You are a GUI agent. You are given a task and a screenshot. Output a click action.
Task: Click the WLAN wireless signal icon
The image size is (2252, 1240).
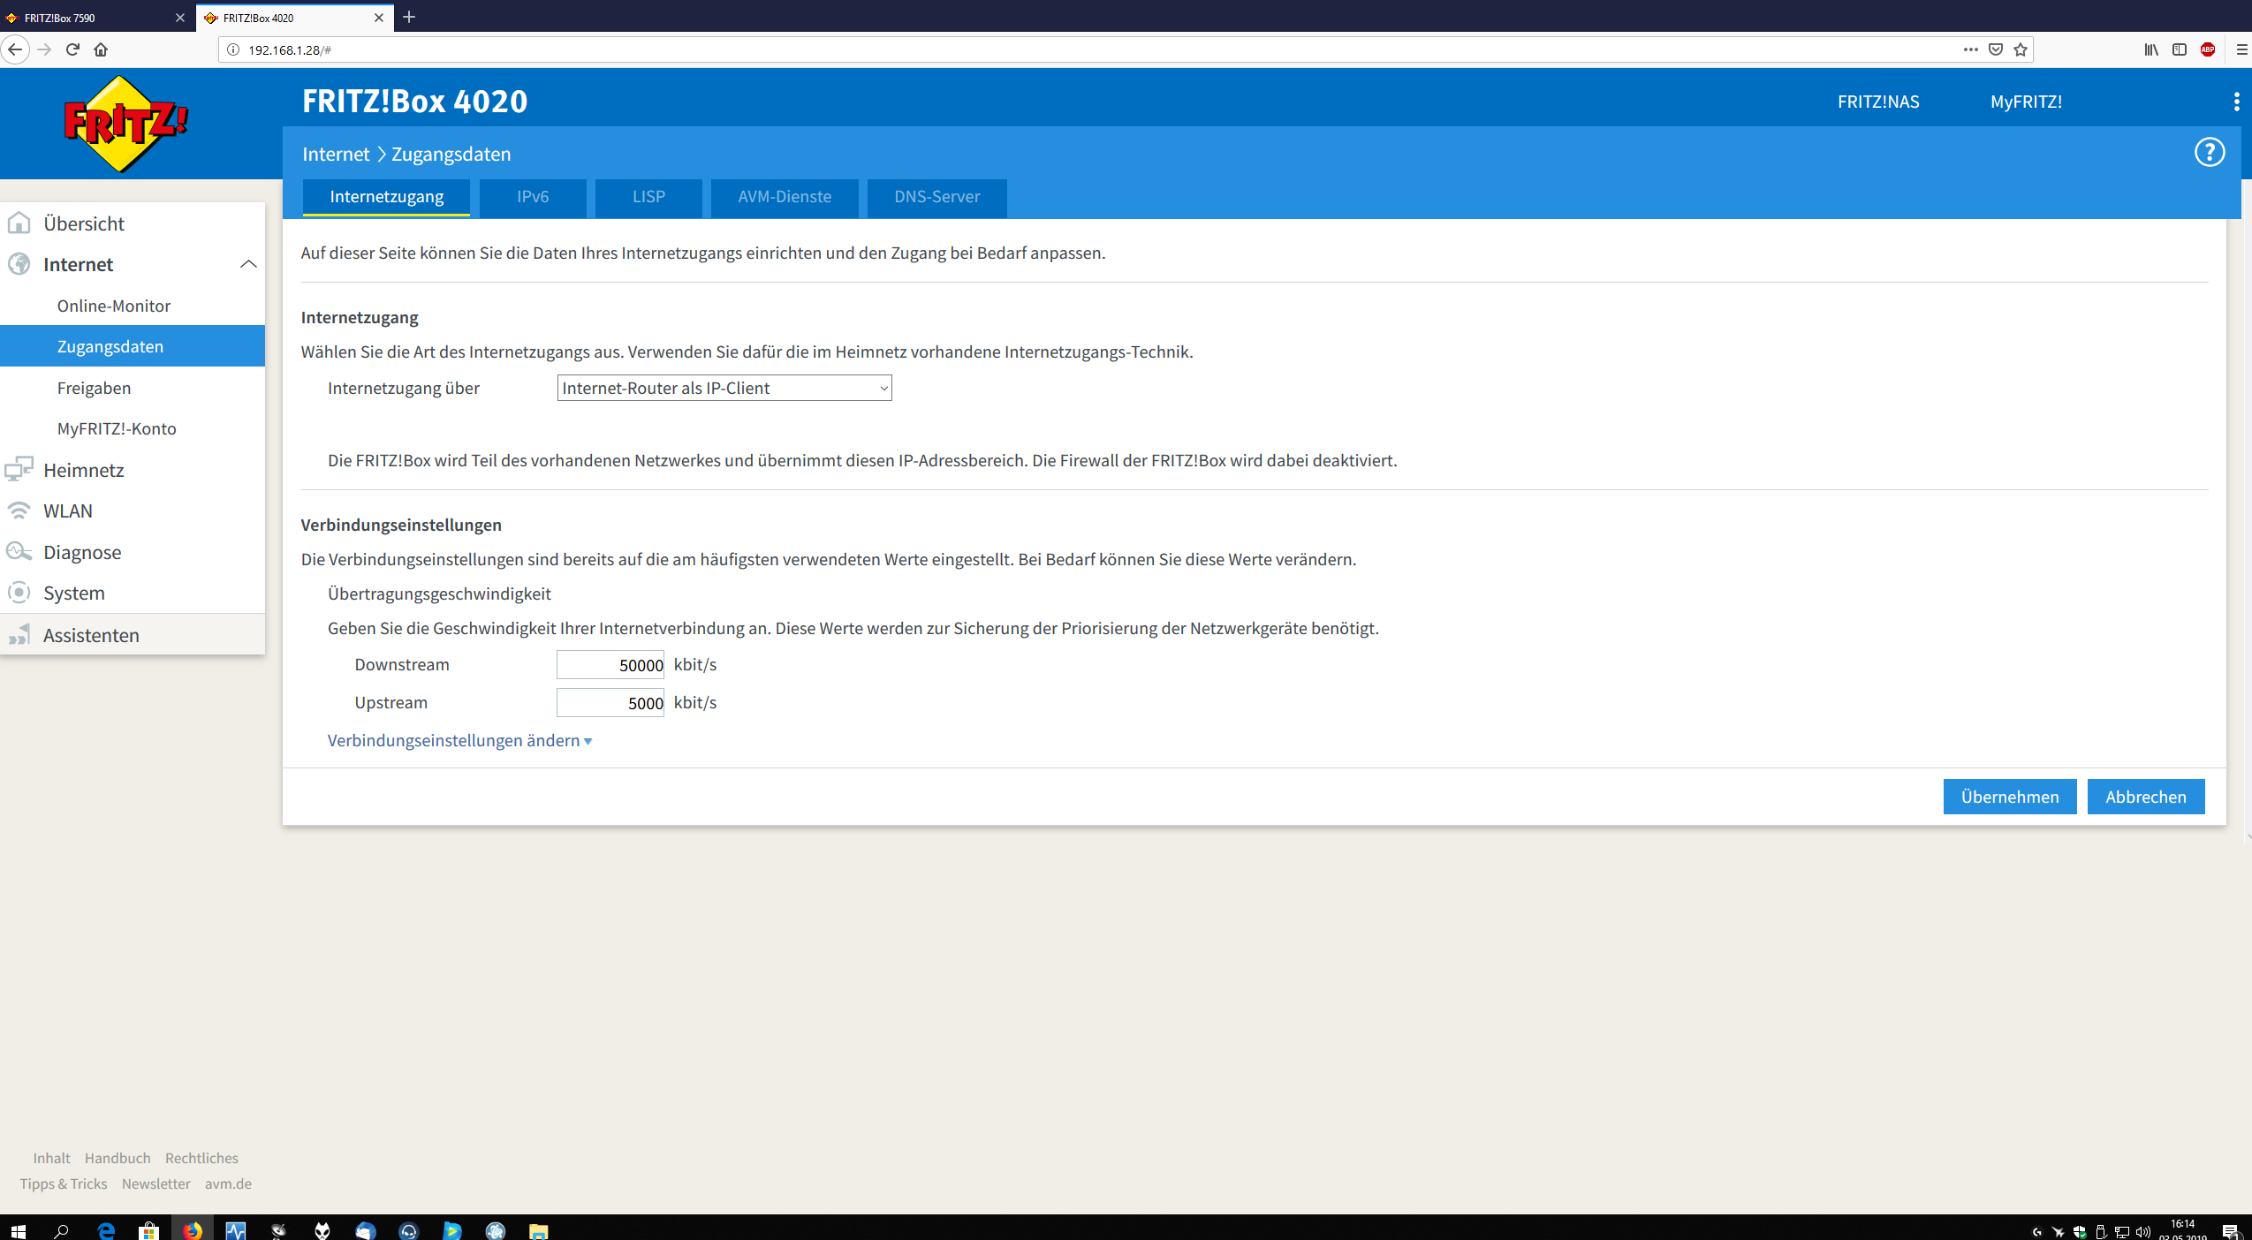19,510
